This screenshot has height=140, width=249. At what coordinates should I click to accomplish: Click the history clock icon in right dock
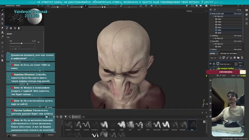[x=247, y=19]
